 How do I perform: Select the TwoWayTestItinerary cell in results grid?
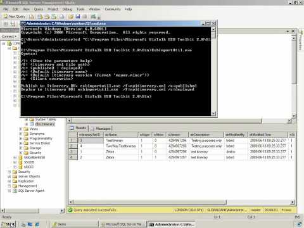pyautogui.click(x=121, y=146)
